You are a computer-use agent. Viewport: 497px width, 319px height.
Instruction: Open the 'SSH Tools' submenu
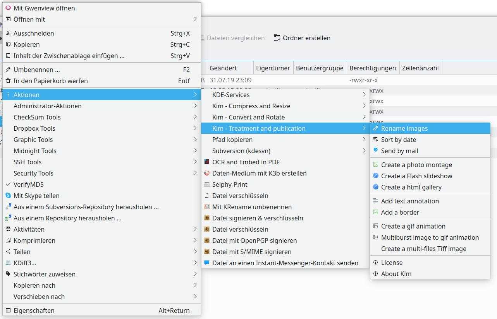point(102,162)
